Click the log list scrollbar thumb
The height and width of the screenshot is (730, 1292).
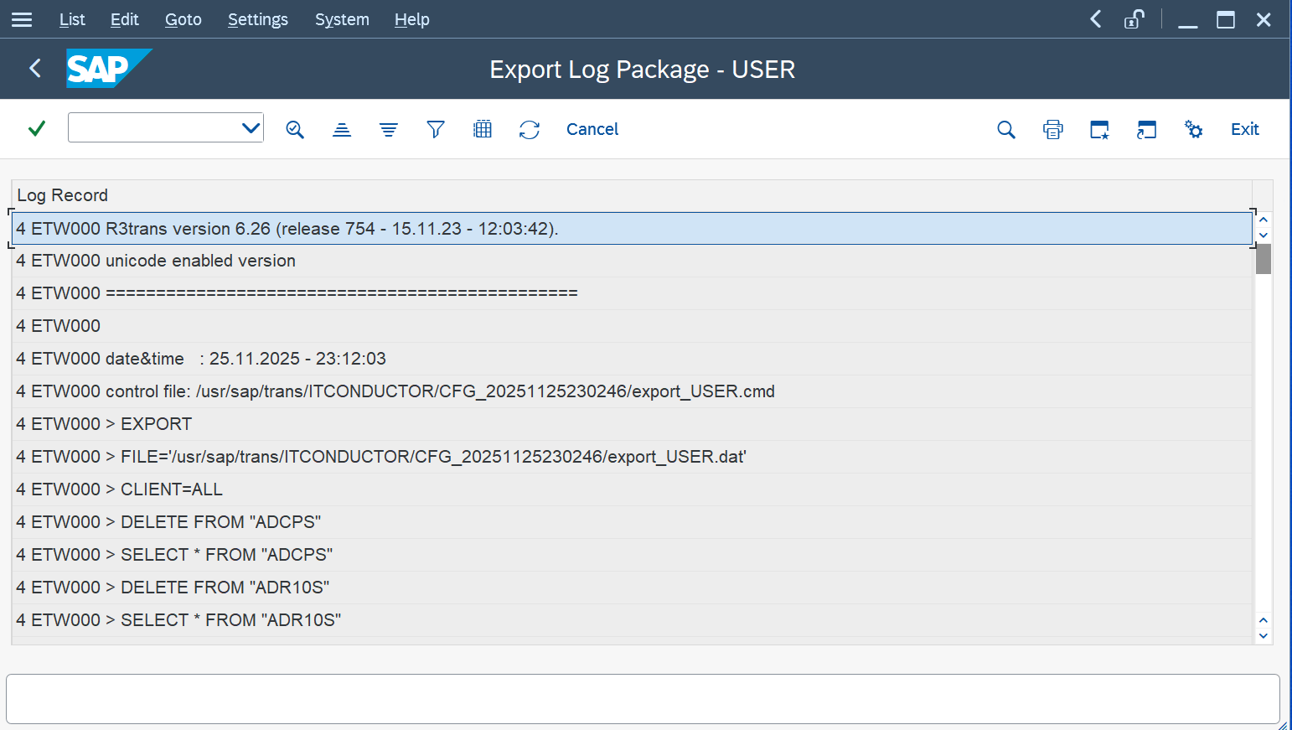click(x=1264, y=259)
